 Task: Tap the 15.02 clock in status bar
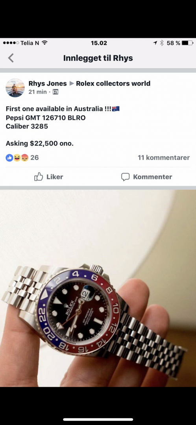click(99, 43)
